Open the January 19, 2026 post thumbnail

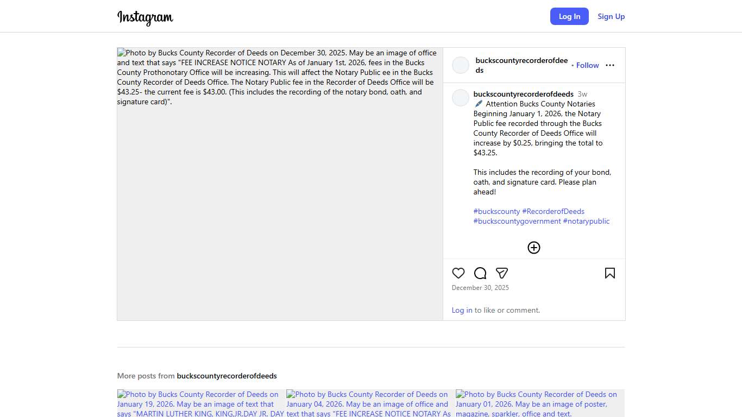pyautogui.click(x=201, y=403)
